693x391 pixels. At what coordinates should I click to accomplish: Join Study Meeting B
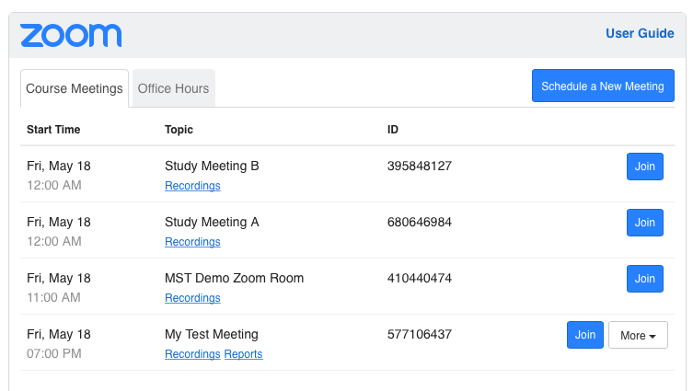pos(644,167)
